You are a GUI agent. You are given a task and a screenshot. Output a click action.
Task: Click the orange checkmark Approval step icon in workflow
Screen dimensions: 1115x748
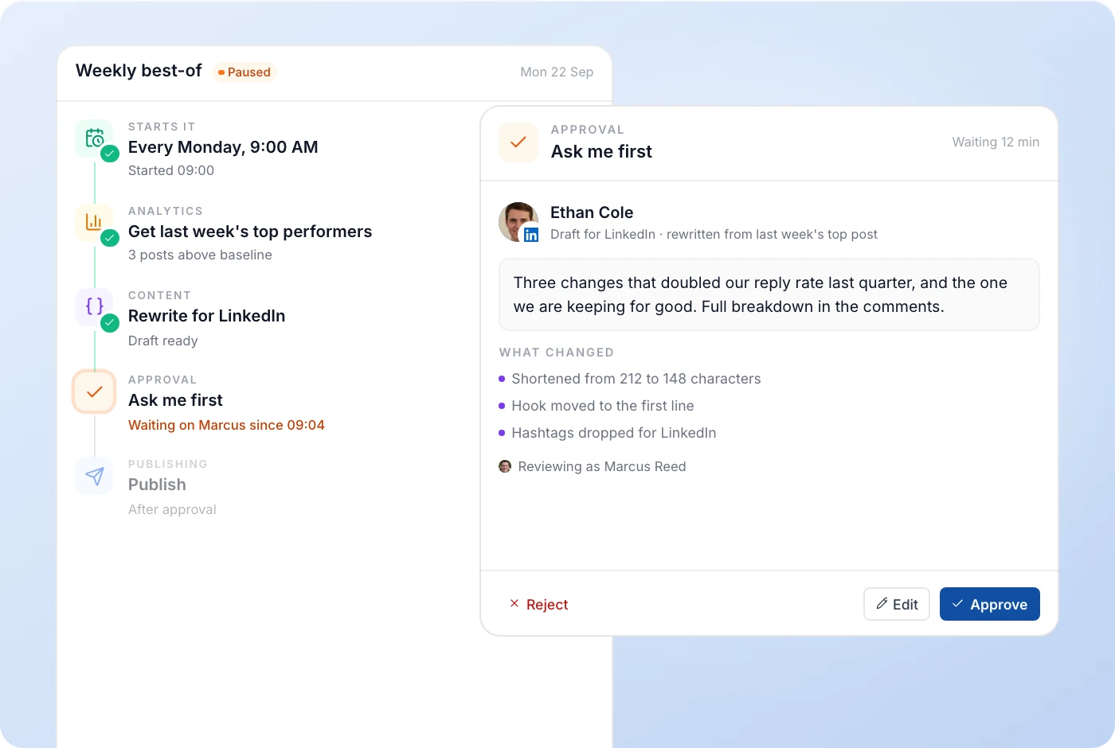pyautogui.click(x=94, y=392)
